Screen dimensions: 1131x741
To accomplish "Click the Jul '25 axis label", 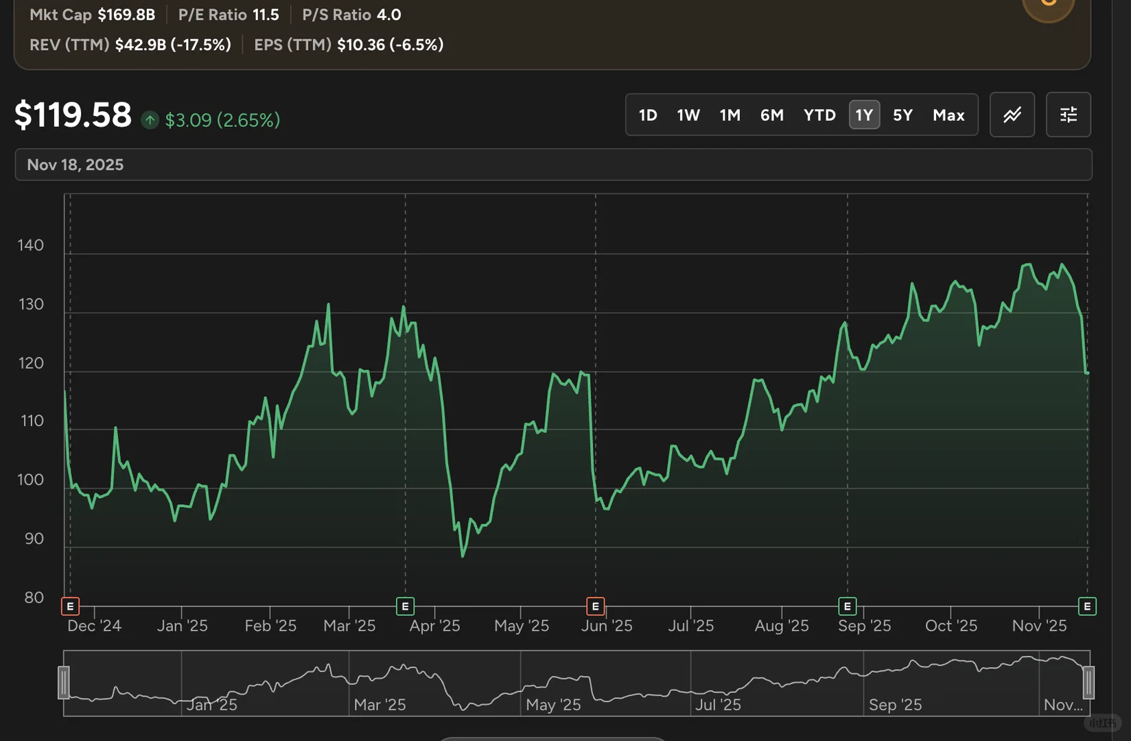I will (691, 626).
